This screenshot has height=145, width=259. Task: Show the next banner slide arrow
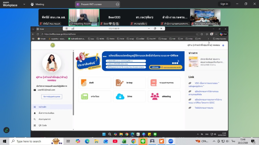click(x=178, y=61)
